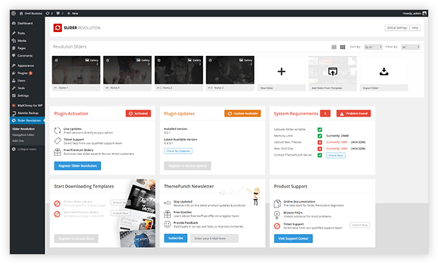438x264 pixels.
Task: Open the Home 2 slider thumbnail
Action: pyautogui.click(x=179, y=70)
